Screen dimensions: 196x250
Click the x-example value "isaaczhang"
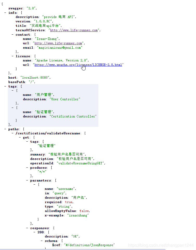point(78,215)
